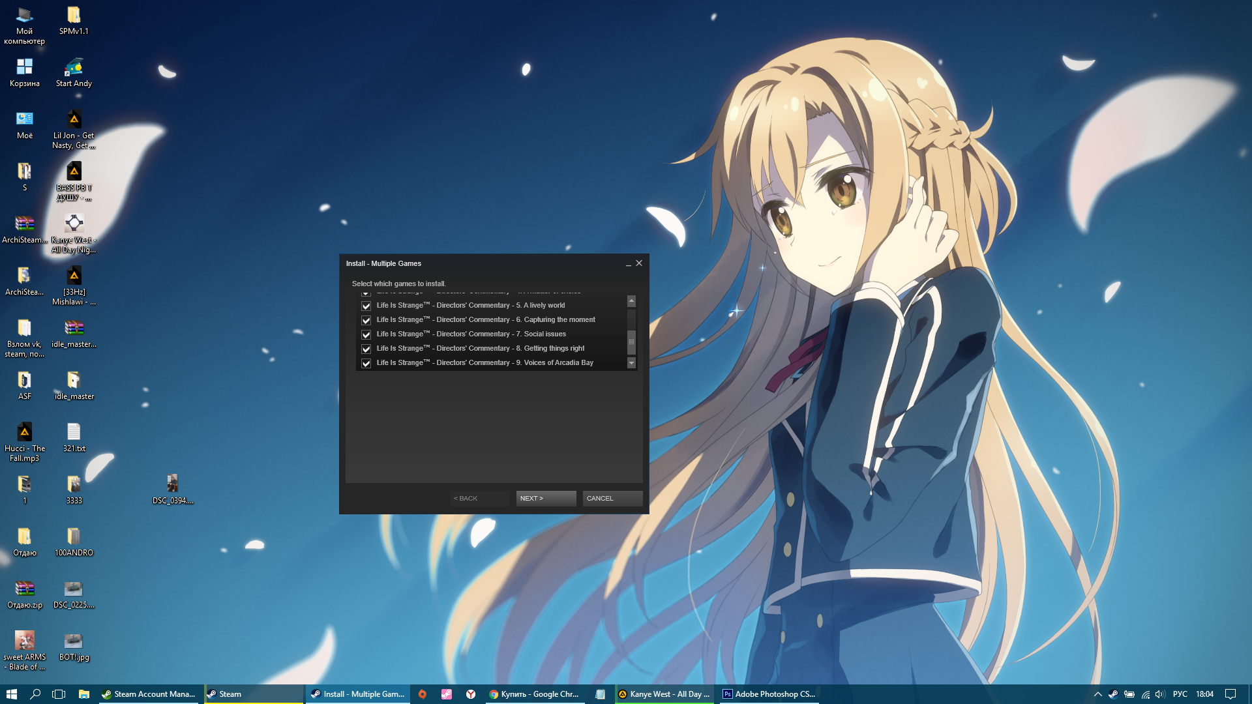Select the 'Lil Jon - Get Nasty' audio file
The image size is (1252, 704).
pos(74,130)
